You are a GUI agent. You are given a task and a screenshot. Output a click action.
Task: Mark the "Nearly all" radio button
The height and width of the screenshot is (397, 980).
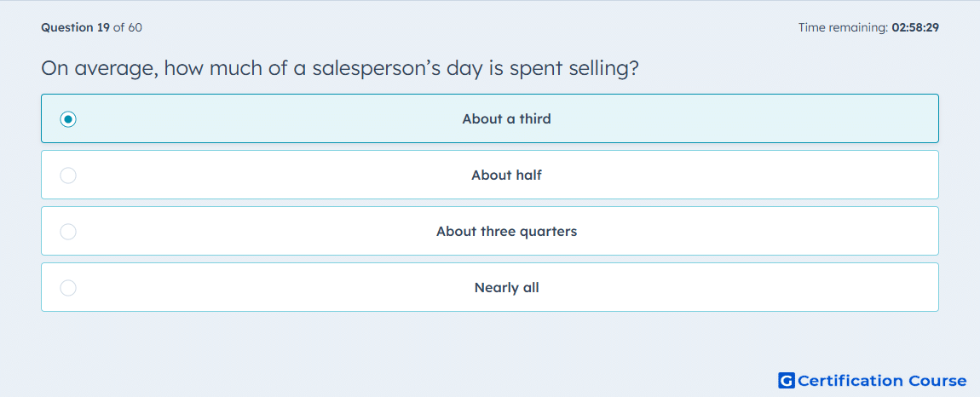[x=68, y=288]
